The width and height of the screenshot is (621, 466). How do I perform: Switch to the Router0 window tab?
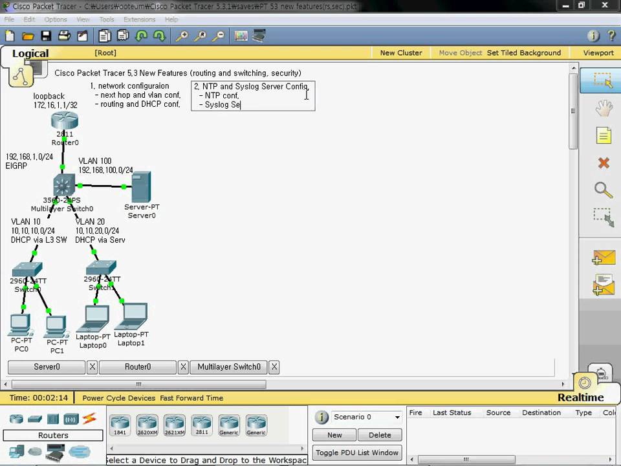coord(137,367)
